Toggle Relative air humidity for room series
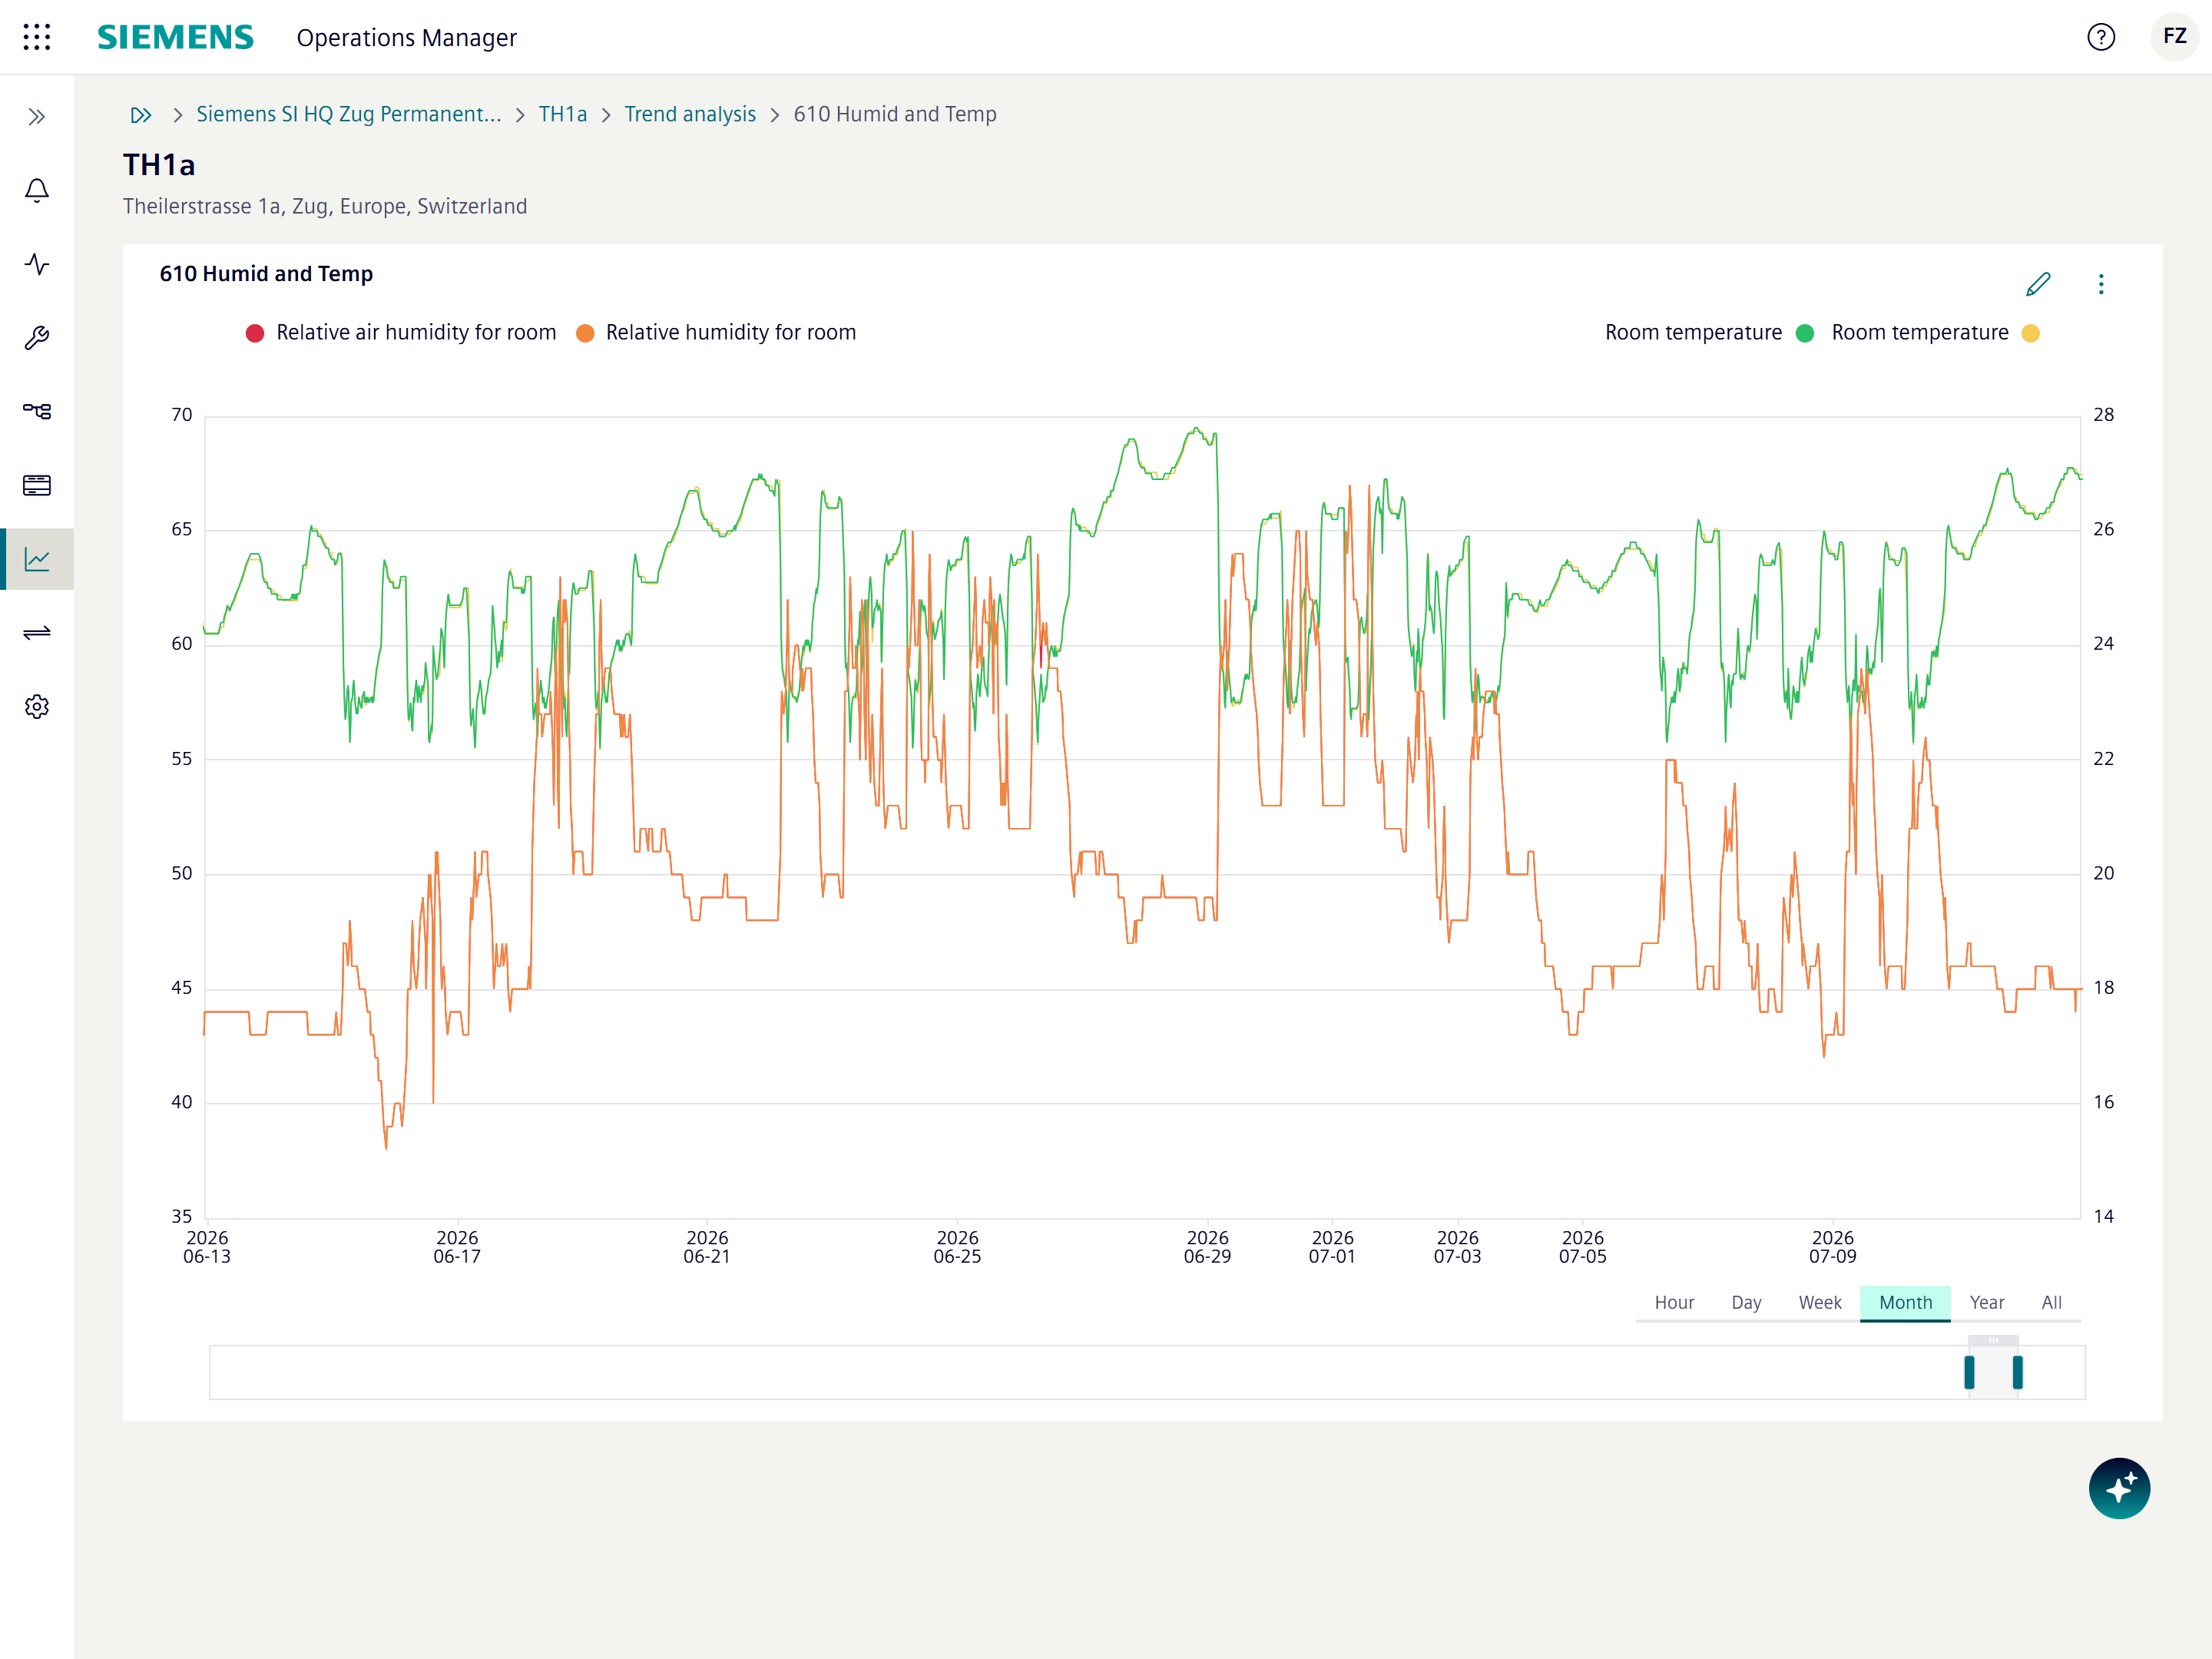 401,332
